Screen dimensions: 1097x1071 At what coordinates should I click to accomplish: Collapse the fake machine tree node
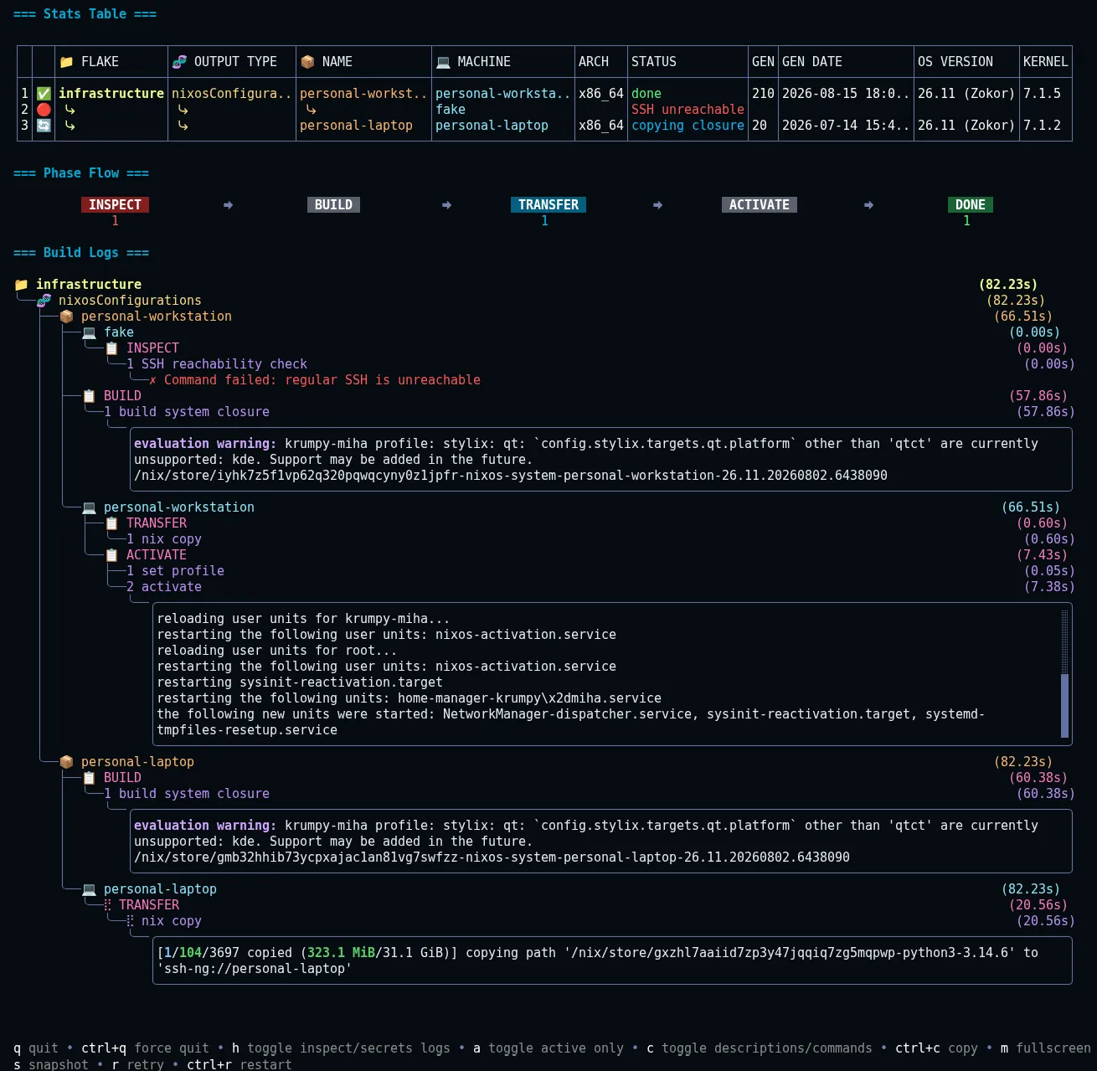click(x=119, y=332)
